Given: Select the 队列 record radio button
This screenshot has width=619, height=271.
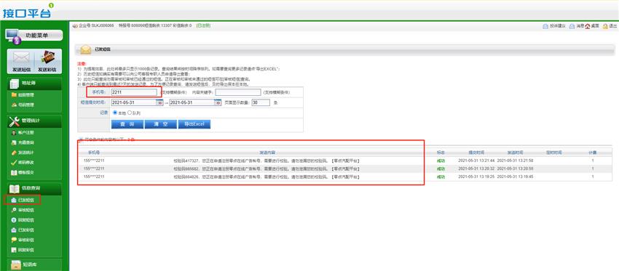Looking at the screenshot, I should (x=130, y=113).
